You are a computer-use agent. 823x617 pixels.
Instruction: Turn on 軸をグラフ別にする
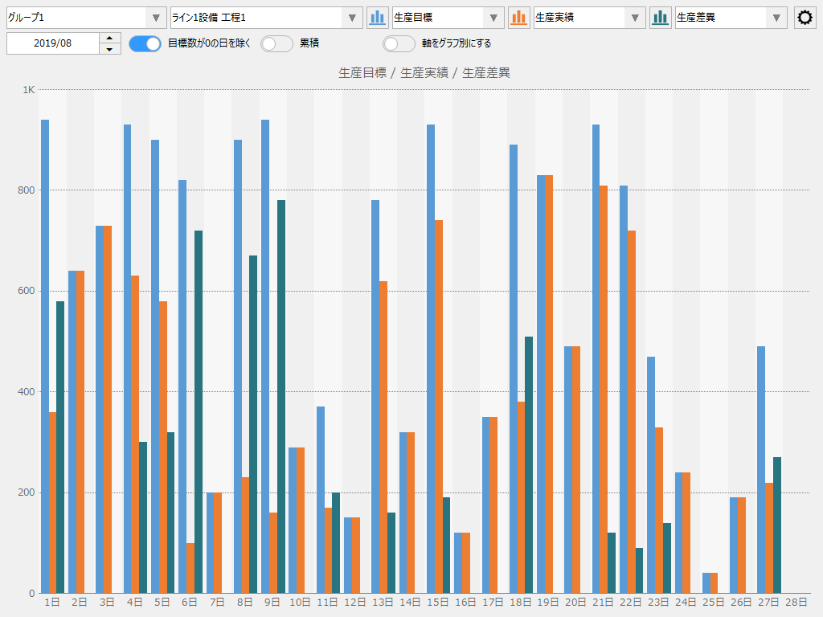[x=399, y=44]
